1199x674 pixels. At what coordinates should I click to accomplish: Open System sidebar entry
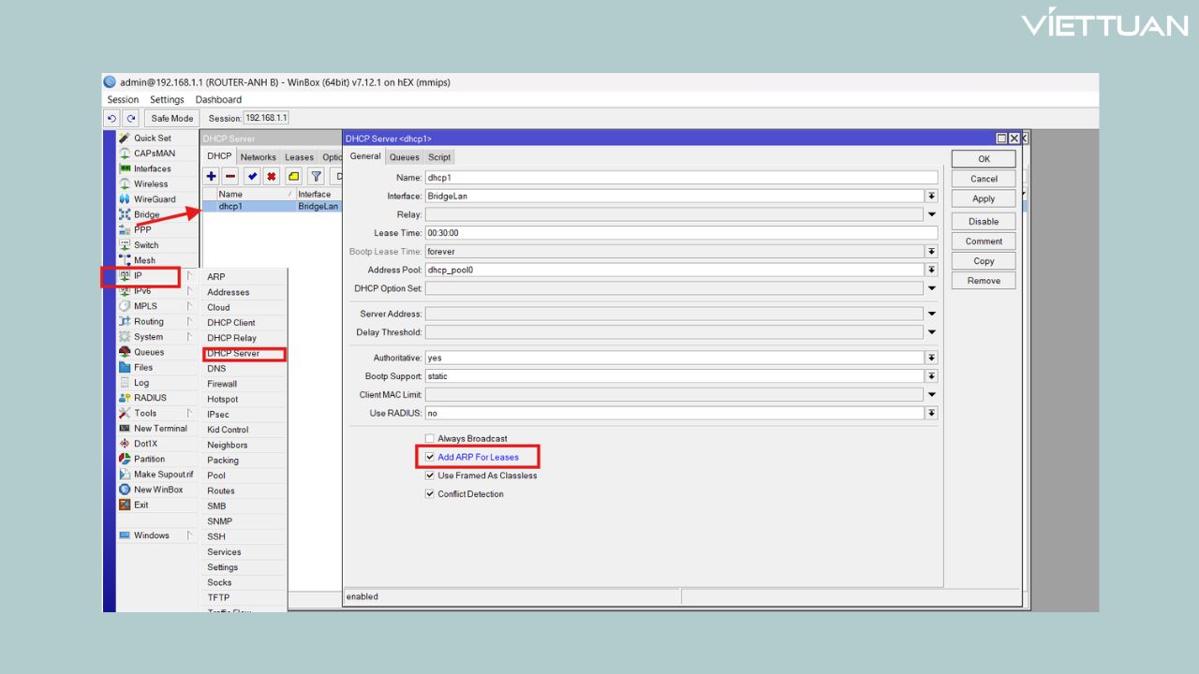[x=148, y=337]
